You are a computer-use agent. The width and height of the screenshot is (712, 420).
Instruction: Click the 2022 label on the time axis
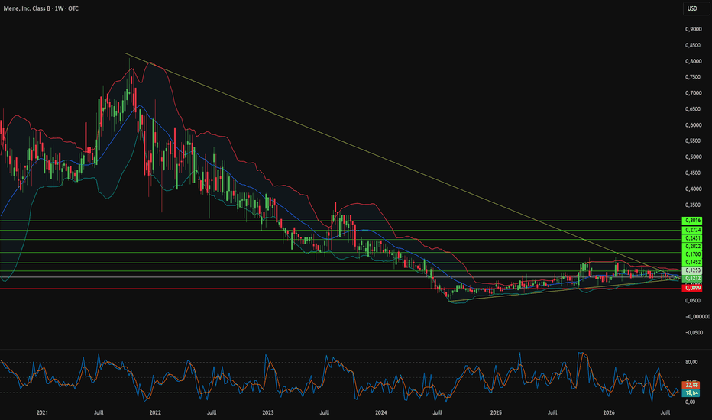155,412
